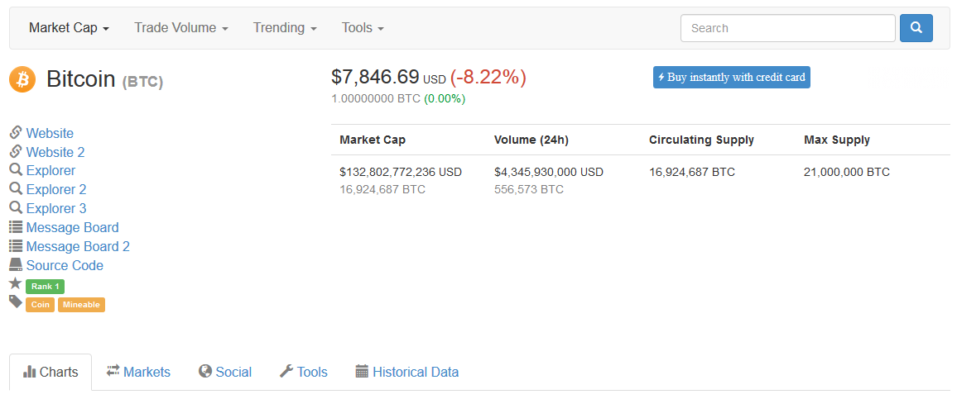Screen dimensions: 957x399
Task: Open the Website link
Action: point(50,133)
